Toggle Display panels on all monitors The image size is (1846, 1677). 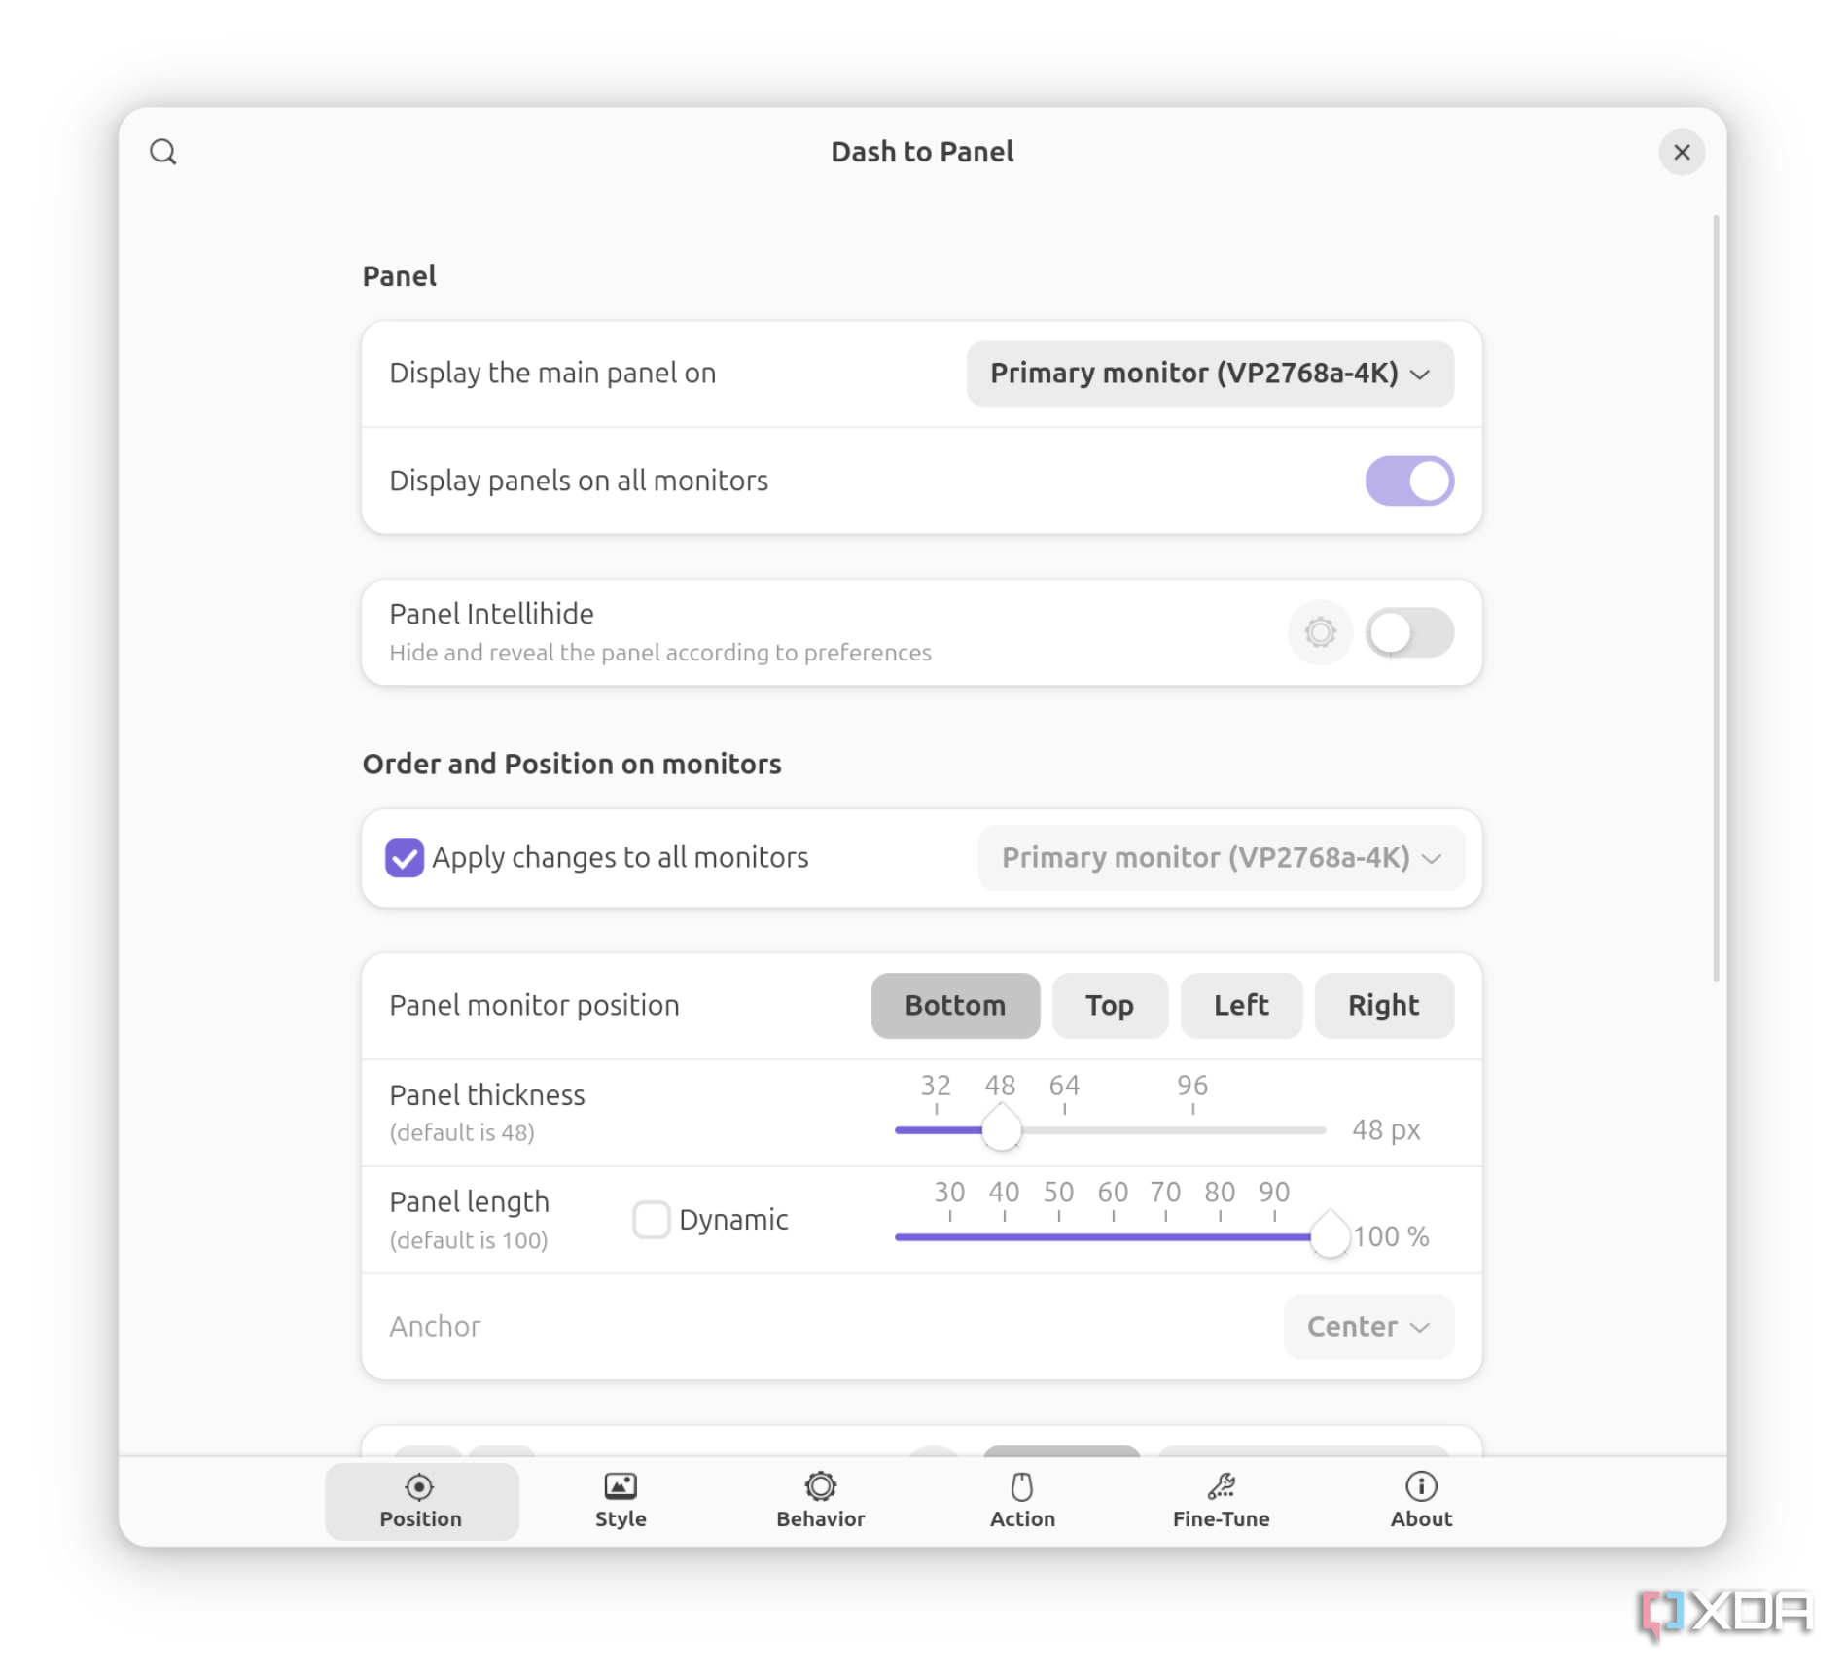[1408, 481]
